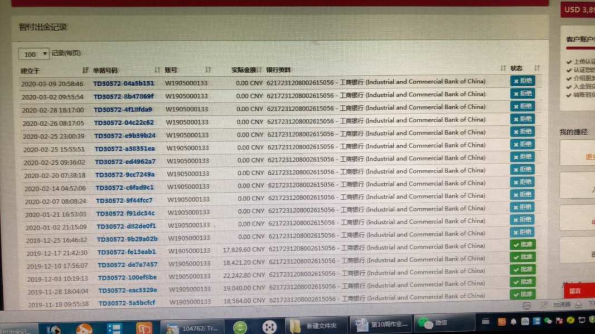Click 批准 status on the 2019-12-17 row
This screenshot has width=595, height=334.
tap(523, 244)
